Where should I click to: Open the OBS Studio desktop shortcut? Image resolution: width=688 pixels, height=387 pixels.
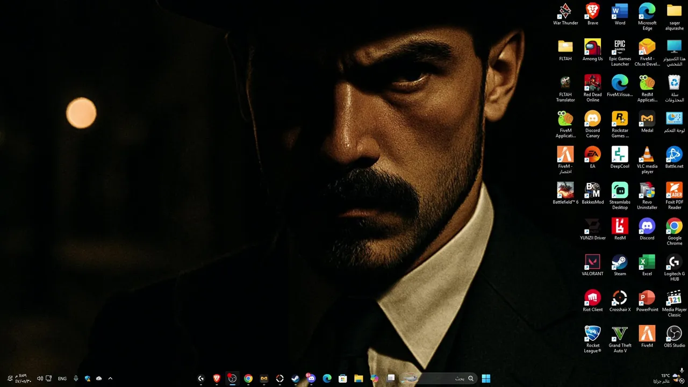(675, 336)
